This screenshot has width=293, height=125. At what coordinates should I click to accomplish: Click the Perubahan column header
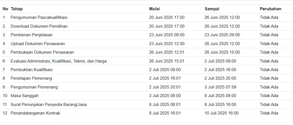point(270,9)
